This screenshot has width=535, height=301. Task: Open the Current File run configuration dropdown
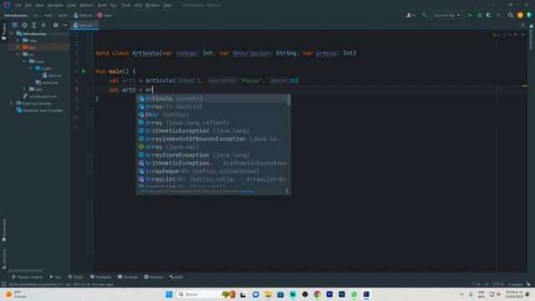[447, 15]
